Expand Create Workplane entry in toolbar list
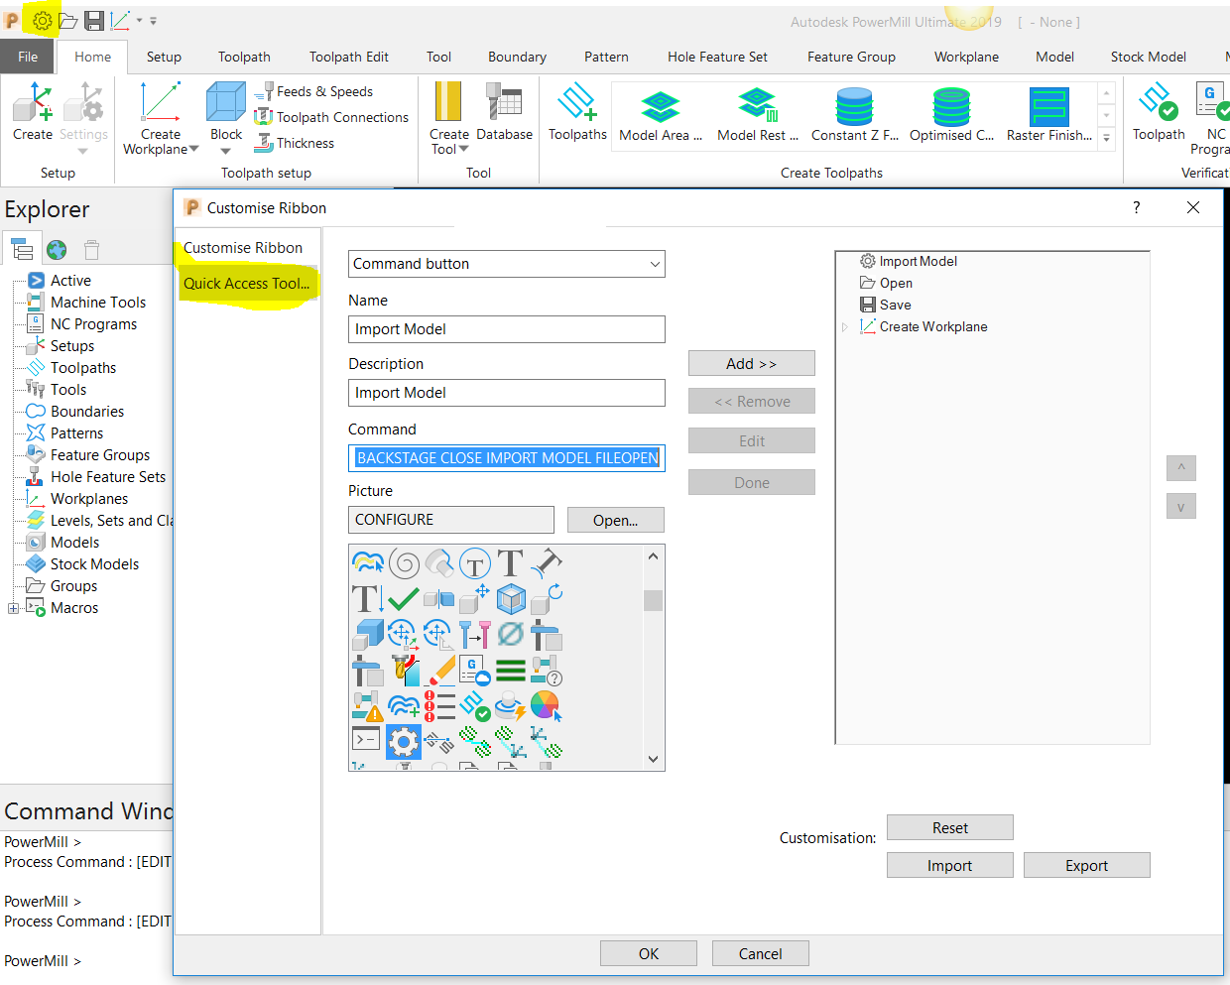 (x=845, y=326)
